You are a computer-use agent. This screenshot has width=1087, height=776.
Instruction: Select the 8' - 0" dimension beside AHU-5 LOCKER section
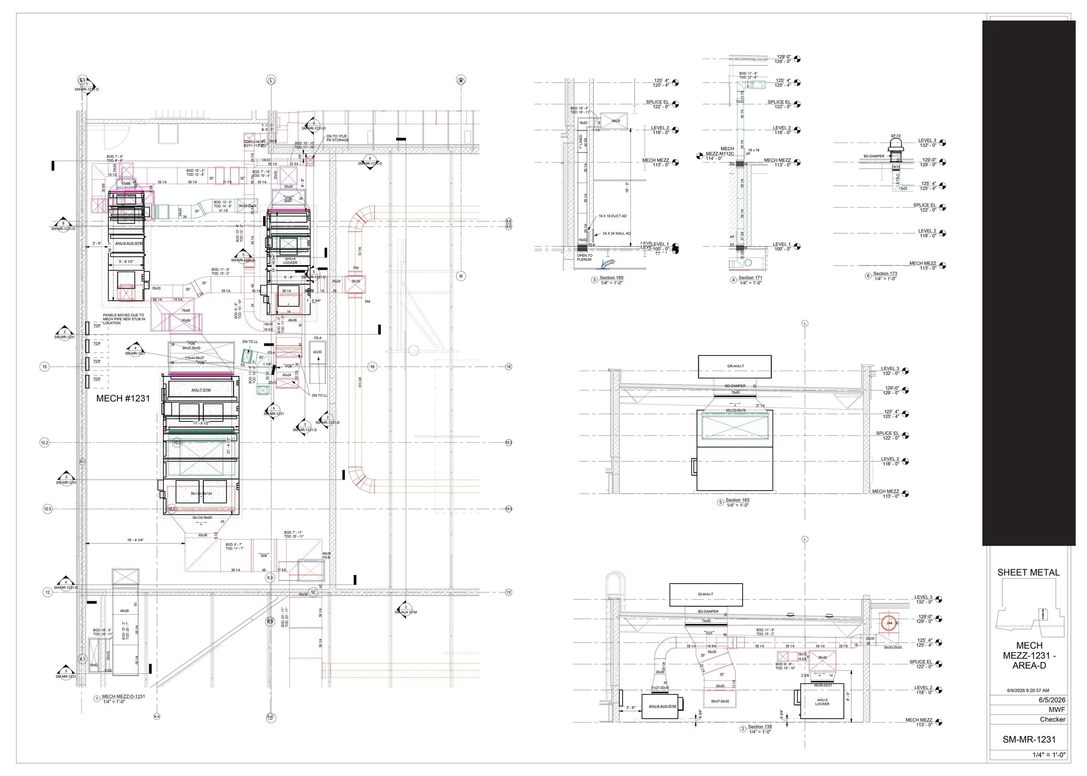pyautogui.click(x=847, y=696)
